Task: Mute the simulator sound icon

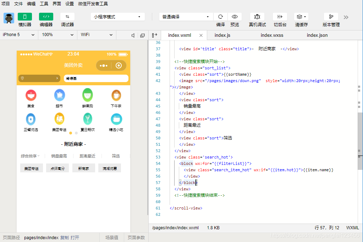Action: (x=133, y=35)
